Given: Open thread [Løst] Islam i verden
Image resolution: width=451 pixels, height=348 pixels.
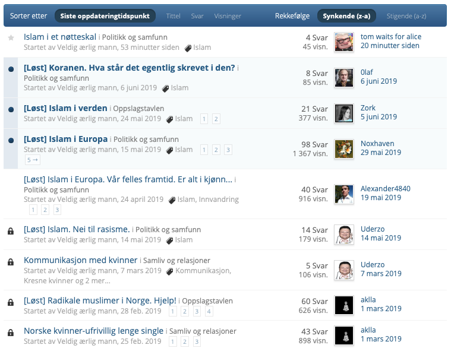Looking at the screenshot, I should tap(65, 108).
